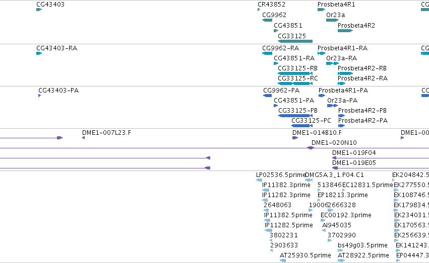429x263 pixels.
Task: Click EST AI945035
Action: (x=337, y=226)
